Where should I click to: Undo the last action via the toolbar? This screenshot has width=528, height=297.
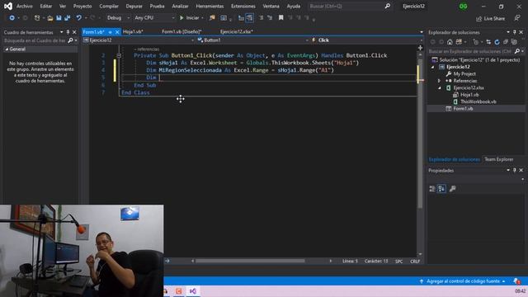(x=79, y=18)
